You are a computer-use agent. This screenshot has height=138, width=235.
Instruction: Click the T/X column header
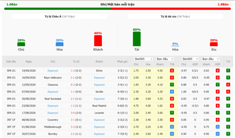tap(228, 62)
